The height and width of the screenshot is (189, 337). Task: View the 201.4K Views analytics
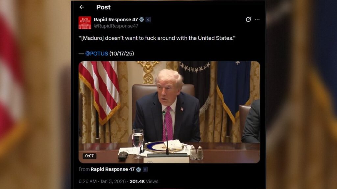tap(144, 181)
